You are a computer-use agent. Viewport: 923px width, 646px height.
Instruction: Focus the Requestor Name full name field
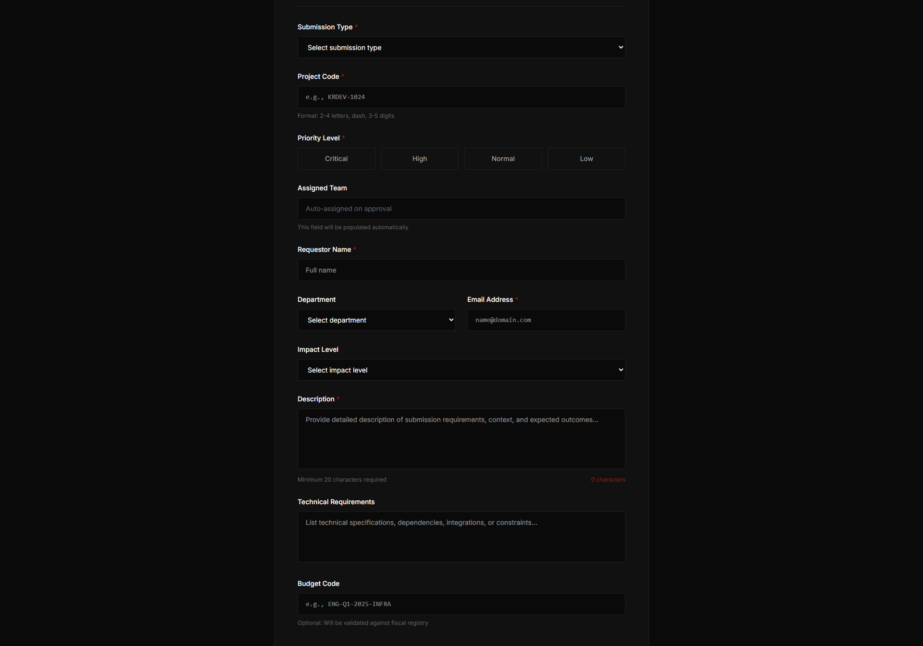coord(461,270)
